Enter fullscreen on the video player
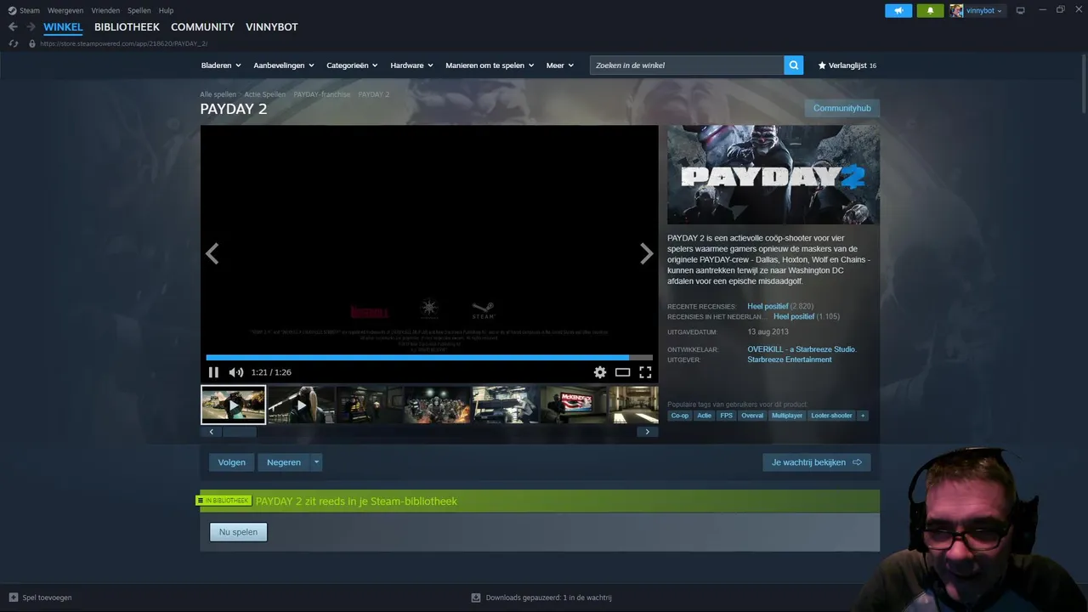The height and width of the screenshot is (612, 1088). tap(645, 372)
